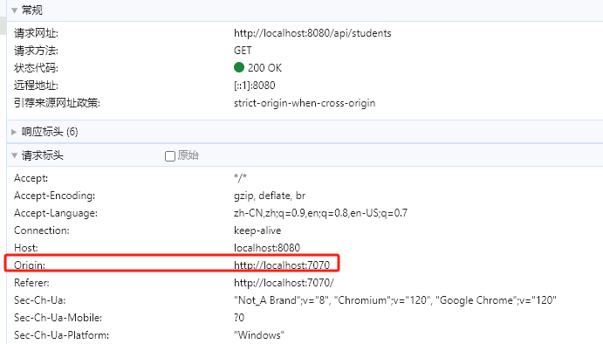The image size is (603, 344).
Task: Click the 200 OK status text
Action: (264, 68)
